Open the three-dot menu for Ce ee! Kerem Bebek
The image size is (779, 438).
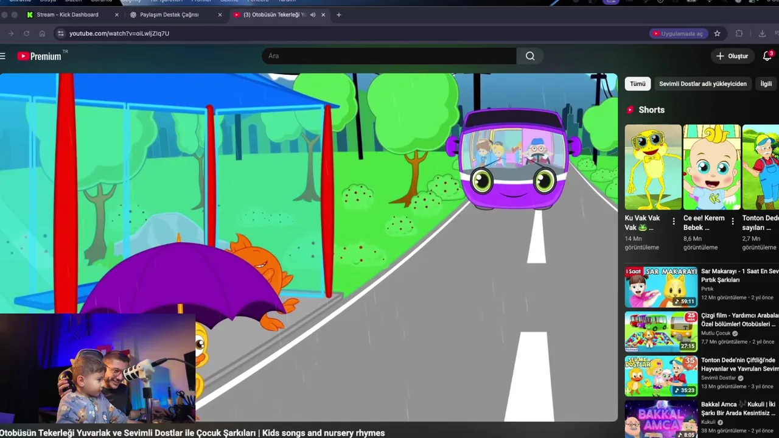click(x=733, y=221)
